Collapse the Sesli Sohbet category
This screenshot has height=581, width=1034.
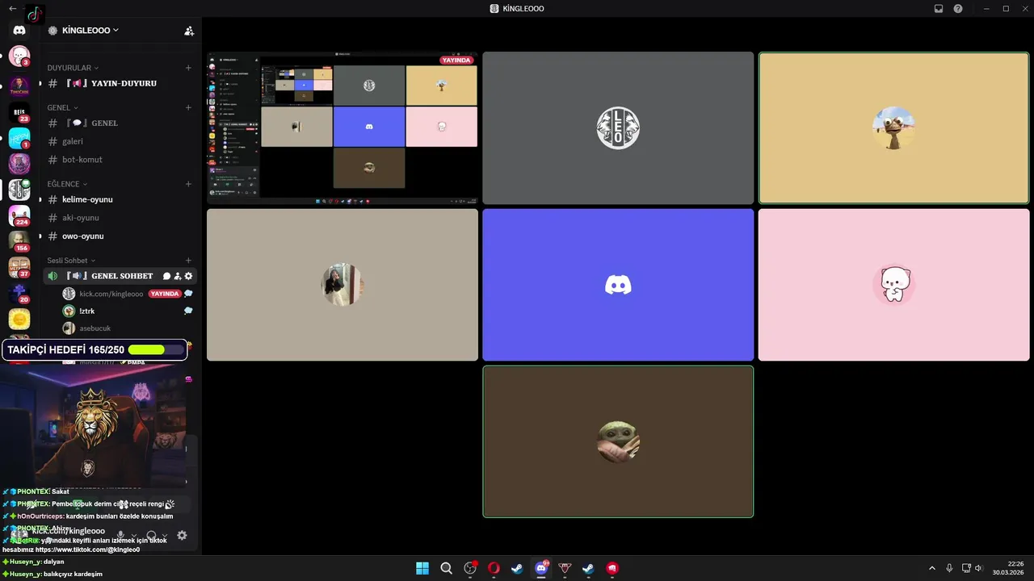point(71,261)
